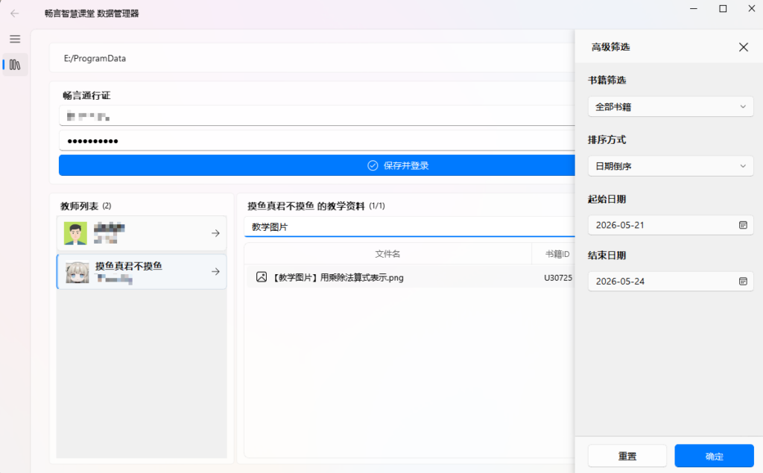Viewport: 763px width, 473px height.
Task: Click the back arrow in title bar
Action: (15, 13)
